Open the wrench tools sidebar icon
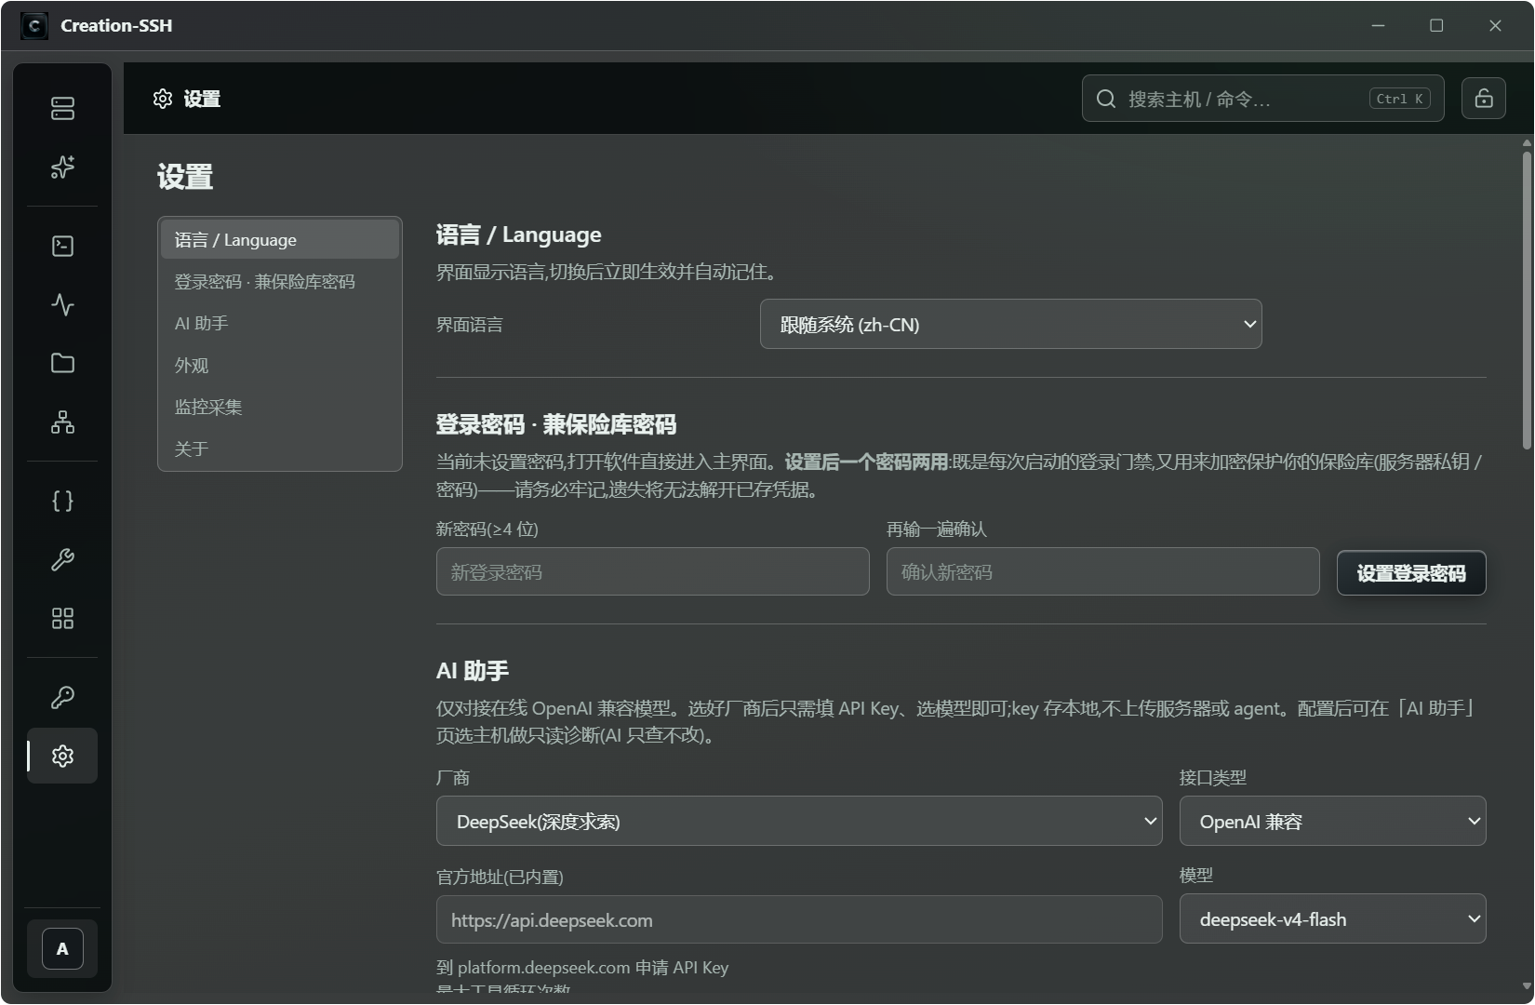The width and height of the screenshot is (1535, 1005). (62, 559)
